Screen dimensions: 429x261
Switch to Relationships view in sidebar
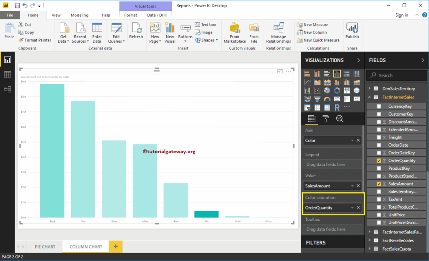tap(8, 89)
